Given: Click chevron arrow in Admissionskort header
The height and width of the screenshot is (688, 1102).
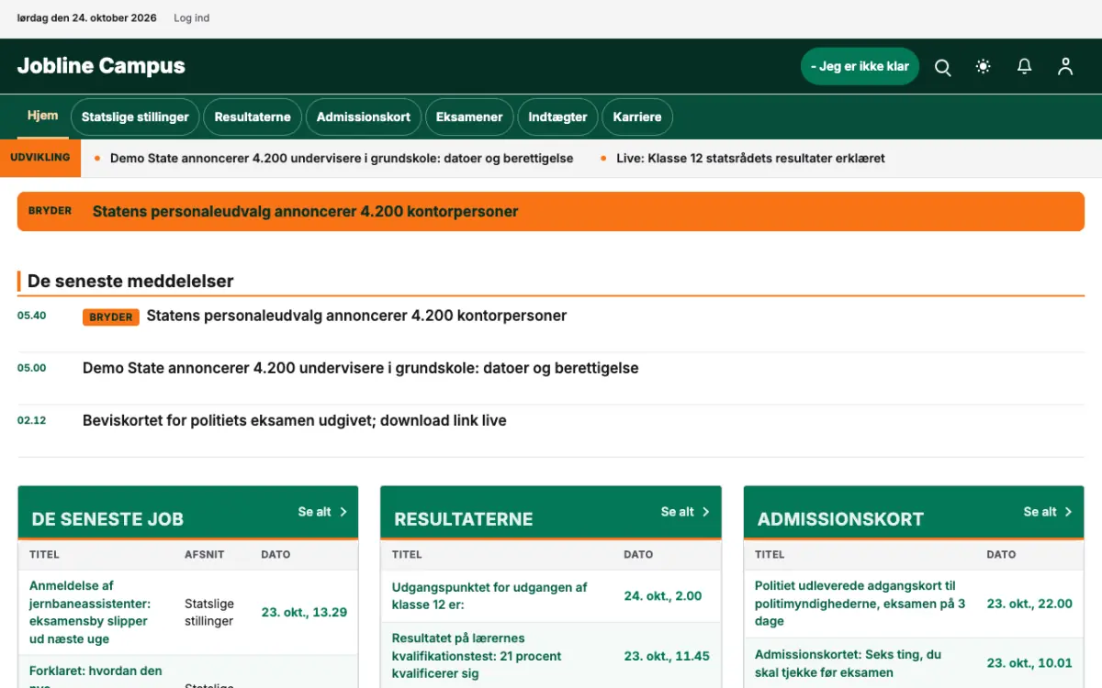Looking at the screenshot, I should coord(1069,512).
